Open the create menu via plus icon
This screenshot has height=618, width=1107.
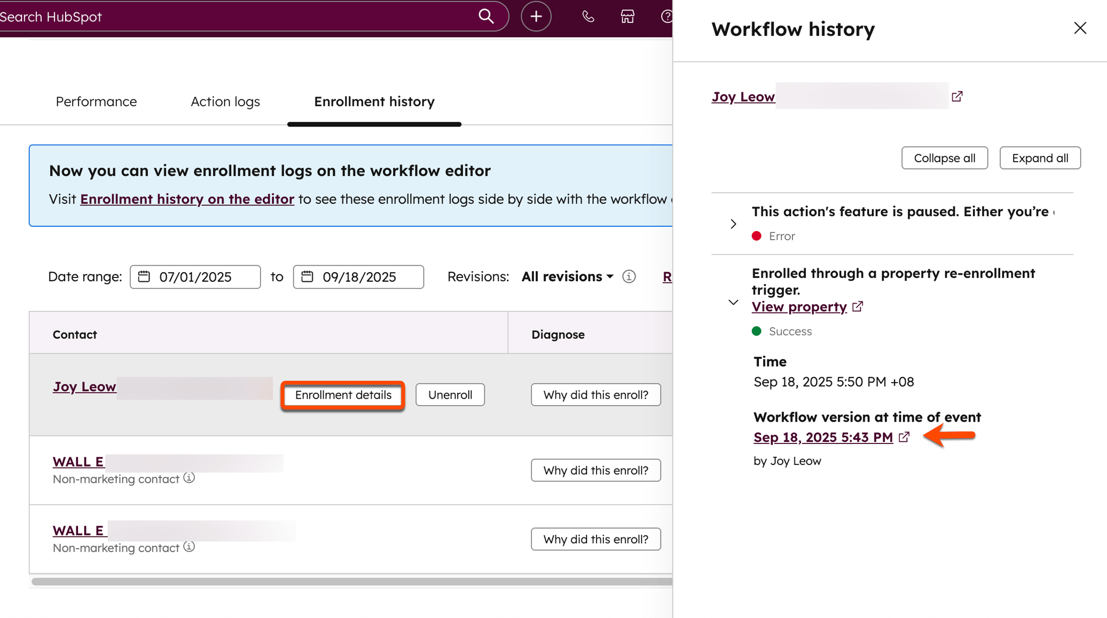(x=536, y=16)
